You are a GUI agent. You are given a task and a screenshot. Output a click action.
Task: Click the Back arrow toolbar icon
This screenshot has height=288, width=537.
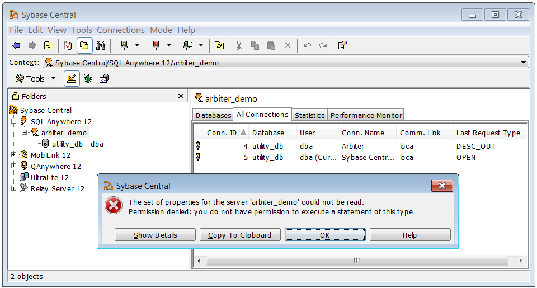pos(16,45)
